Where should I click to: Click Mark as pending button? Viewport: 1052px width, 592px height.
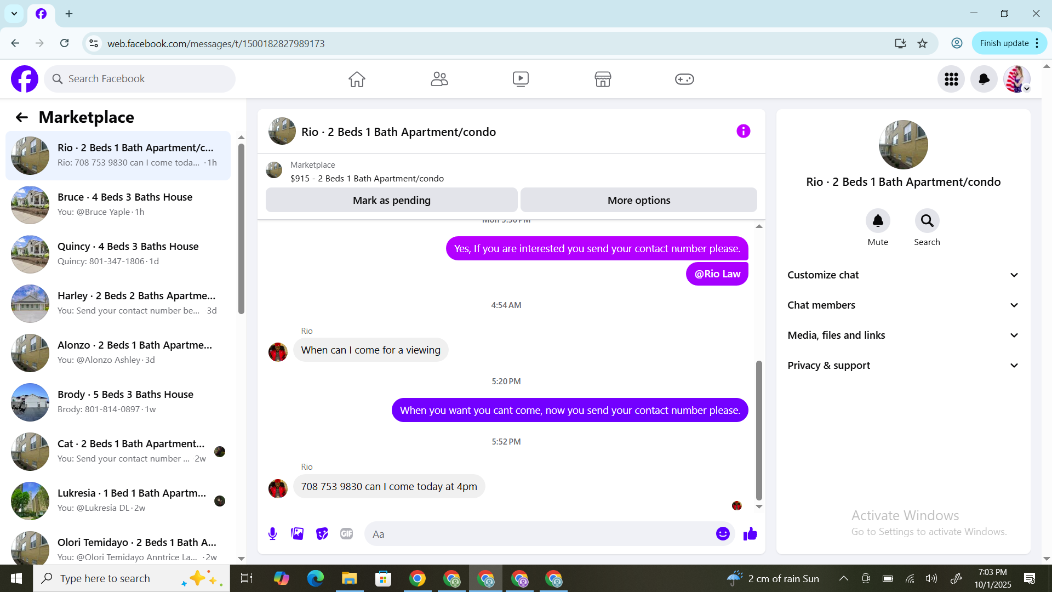tap(391, 200)
